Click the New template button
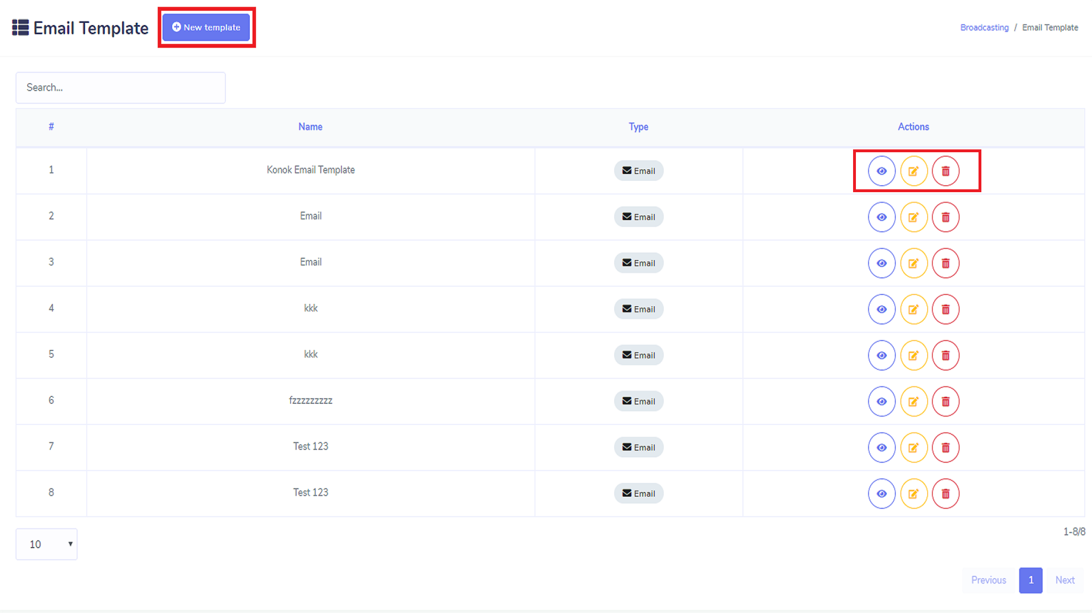1092x613 pixels. point(206,27)
